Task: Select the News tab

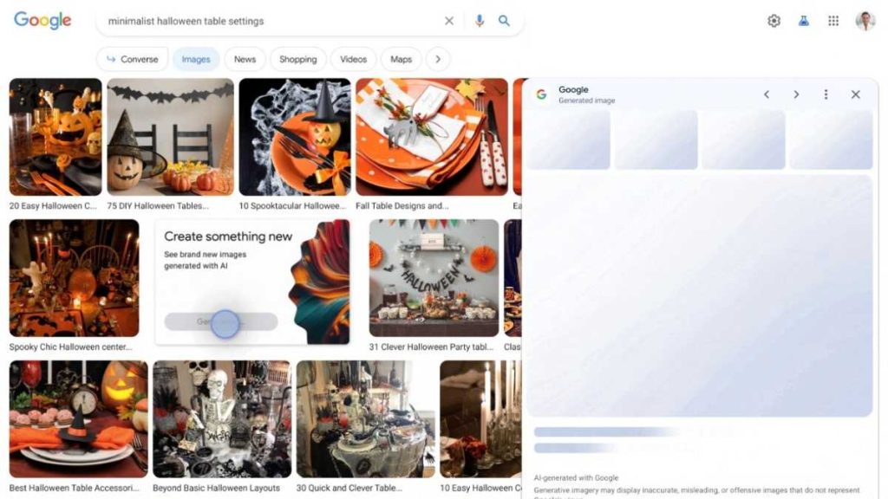Action: [245, 59]
